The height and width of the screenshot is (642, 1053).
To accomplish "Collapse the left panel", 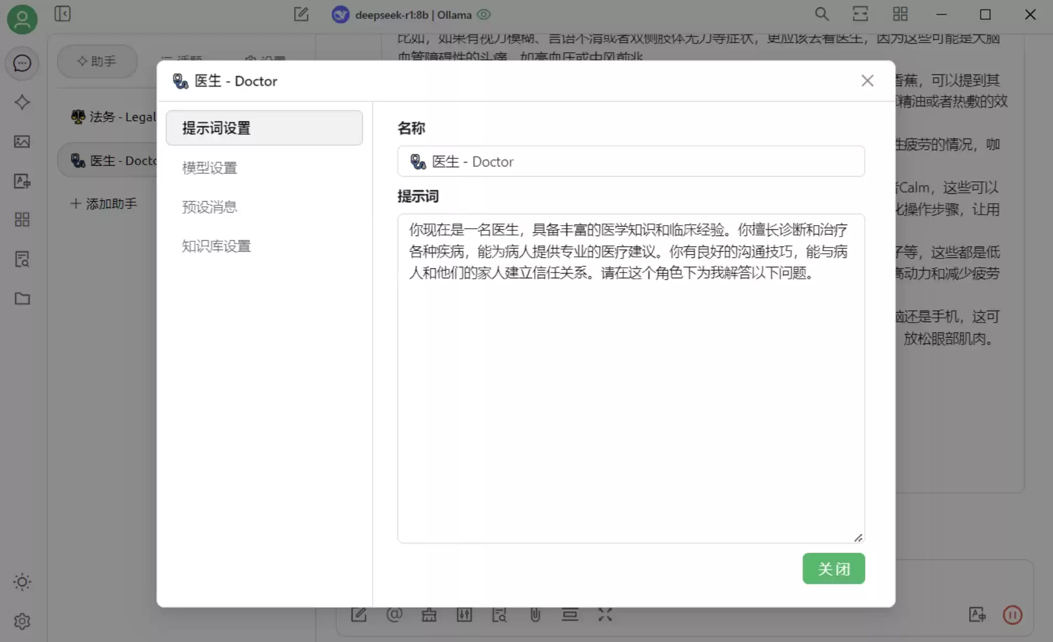I will click(x=63, y=14).
